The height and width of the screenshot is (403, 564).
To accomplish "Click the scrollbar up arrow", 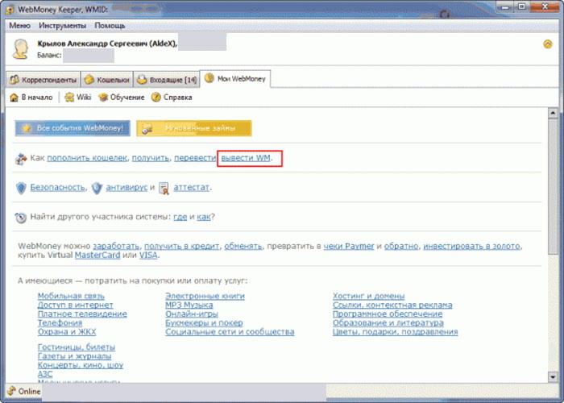I will pyautogui.click(x=553, y=113).
